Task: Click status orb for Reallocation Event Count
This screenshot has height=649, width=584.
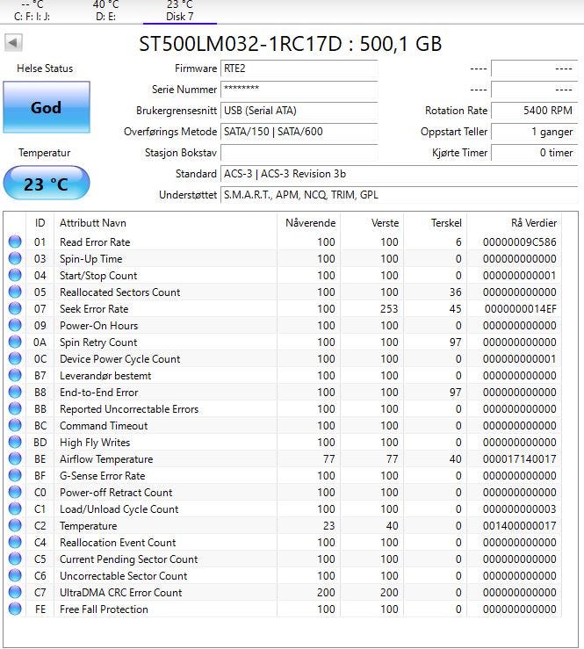Action: (x=15, y=542)
